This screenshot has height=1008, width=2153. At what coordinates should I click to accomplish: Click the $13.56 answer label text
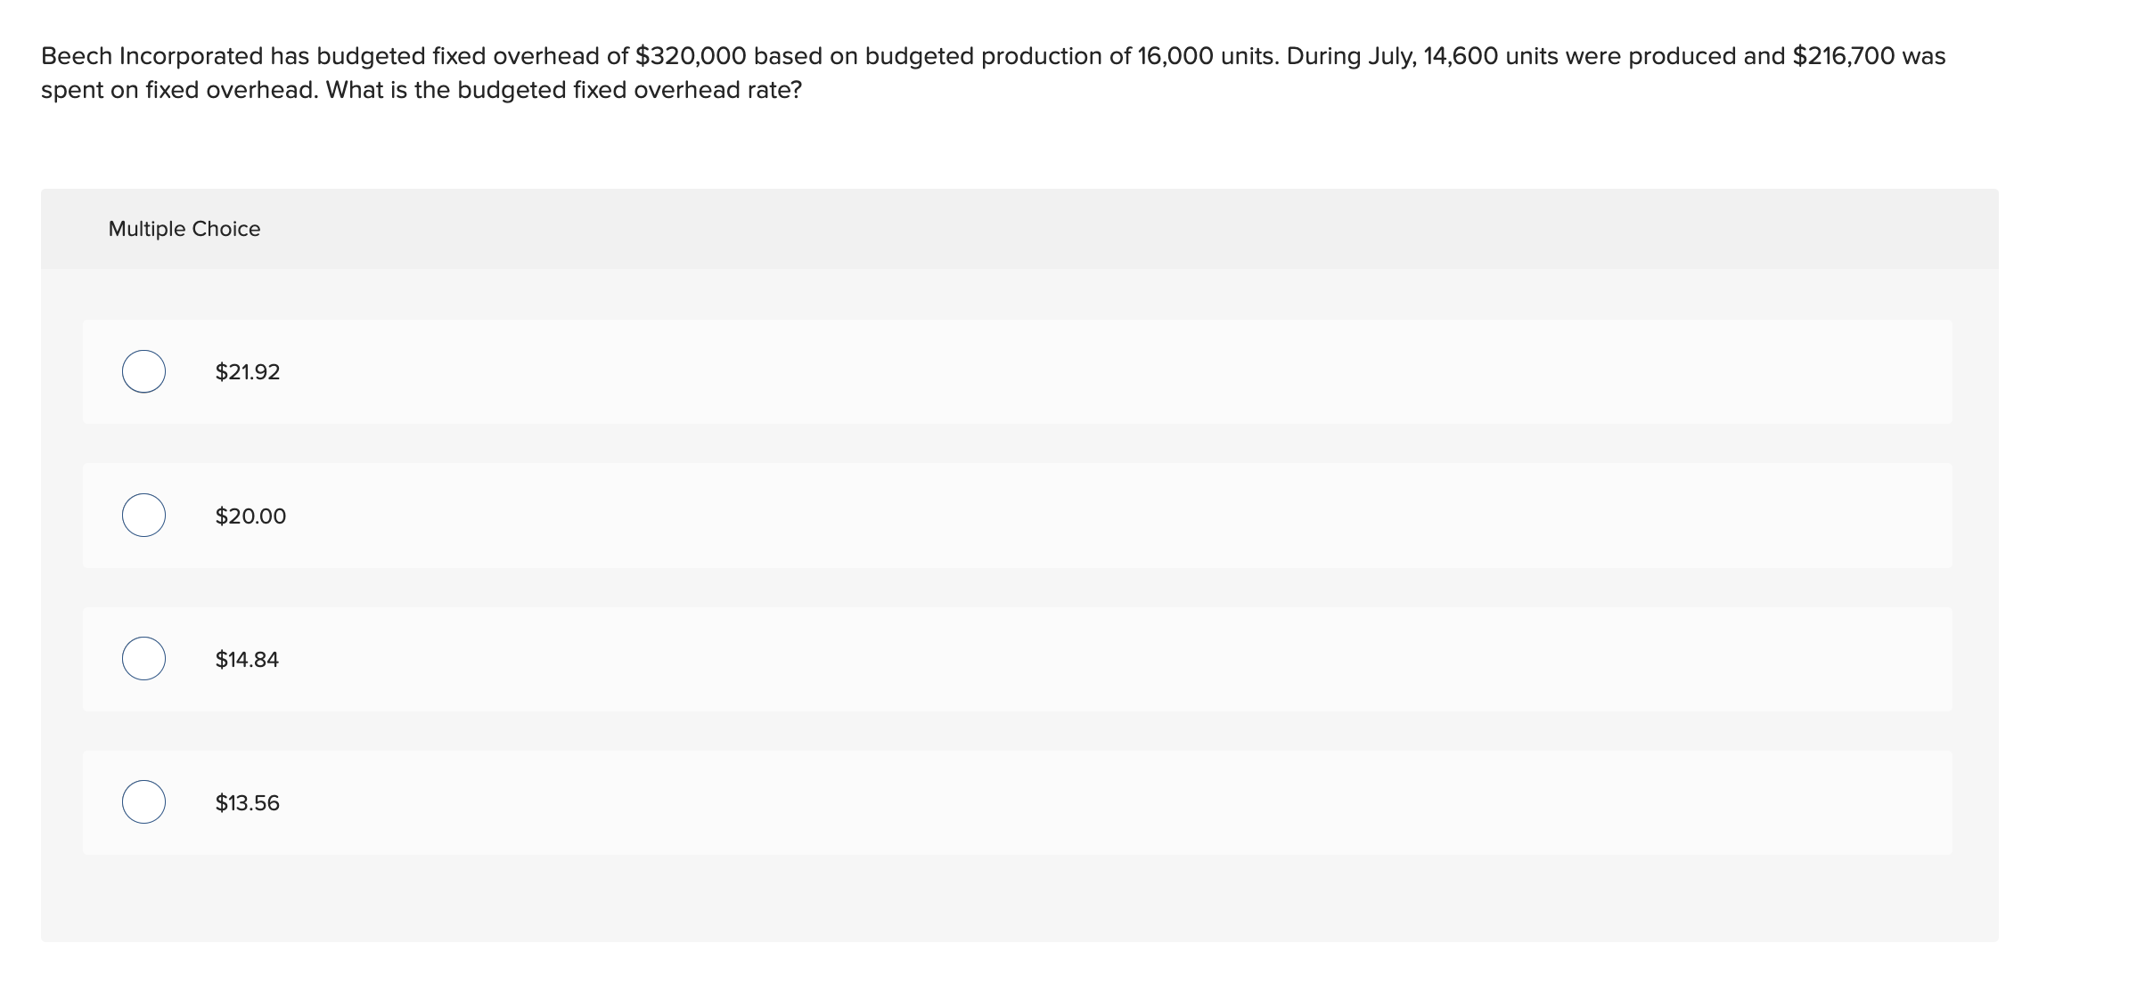(246, 802)
